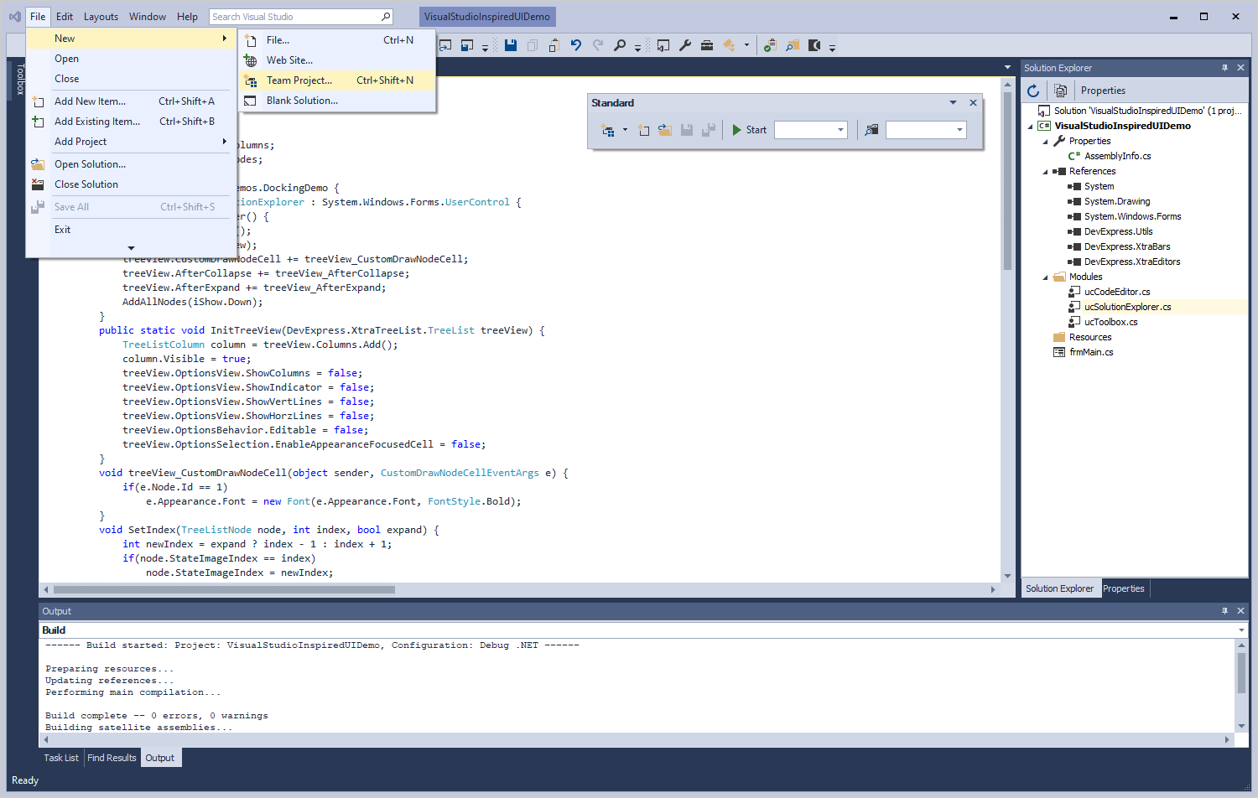Click the wrench properties icon in toolbar
The height and width of the screenshot is (798, 1258).
(x=685, y=45)
